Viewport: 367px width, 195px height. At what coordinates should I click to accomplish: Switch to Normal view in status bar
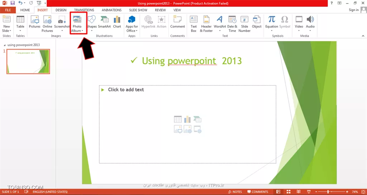coord(278,192)
